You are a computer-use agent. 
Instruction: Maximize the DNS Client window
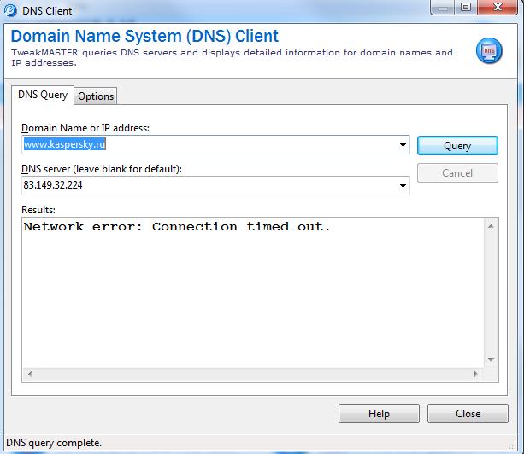coord(466,7)
